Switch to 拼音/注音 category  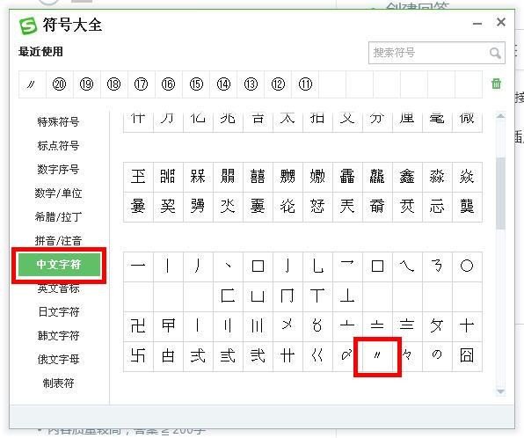[58, 240]
